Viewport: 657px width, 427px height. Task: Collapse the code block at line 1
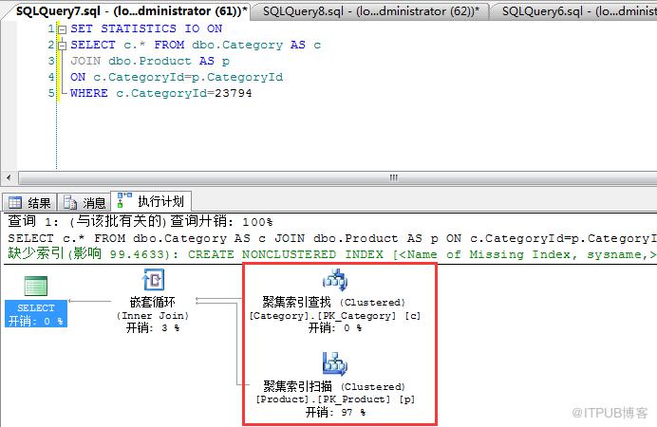(62, 29)
